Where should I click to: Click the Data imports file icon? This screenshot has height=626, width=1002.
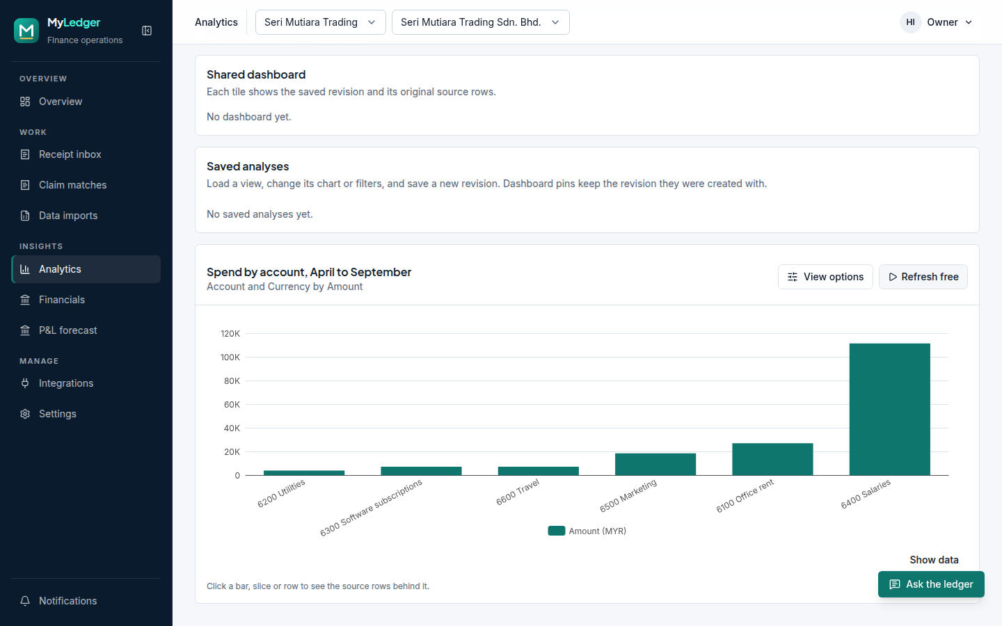tap(25, 216)
